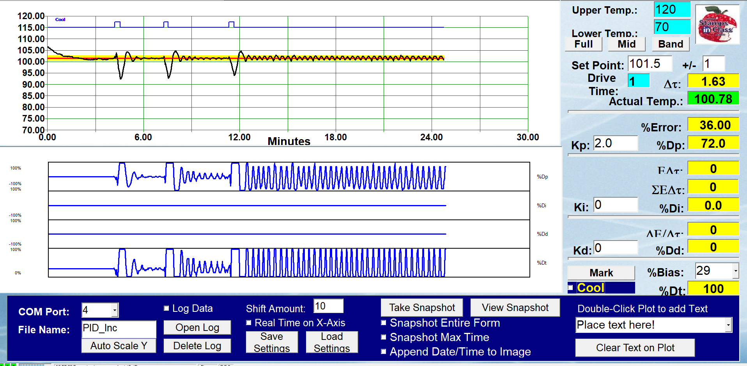Click the Stamps in Class logo
This screenshot has width=747, height=366.
point(717,24)
